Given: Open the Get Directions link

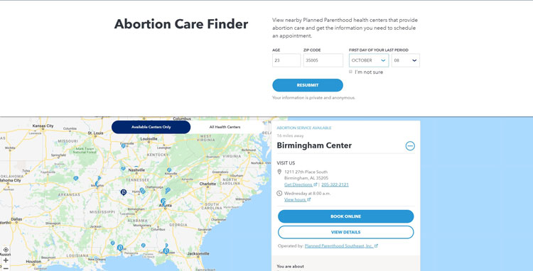Looking at the screenshot, I should [301, 184].
